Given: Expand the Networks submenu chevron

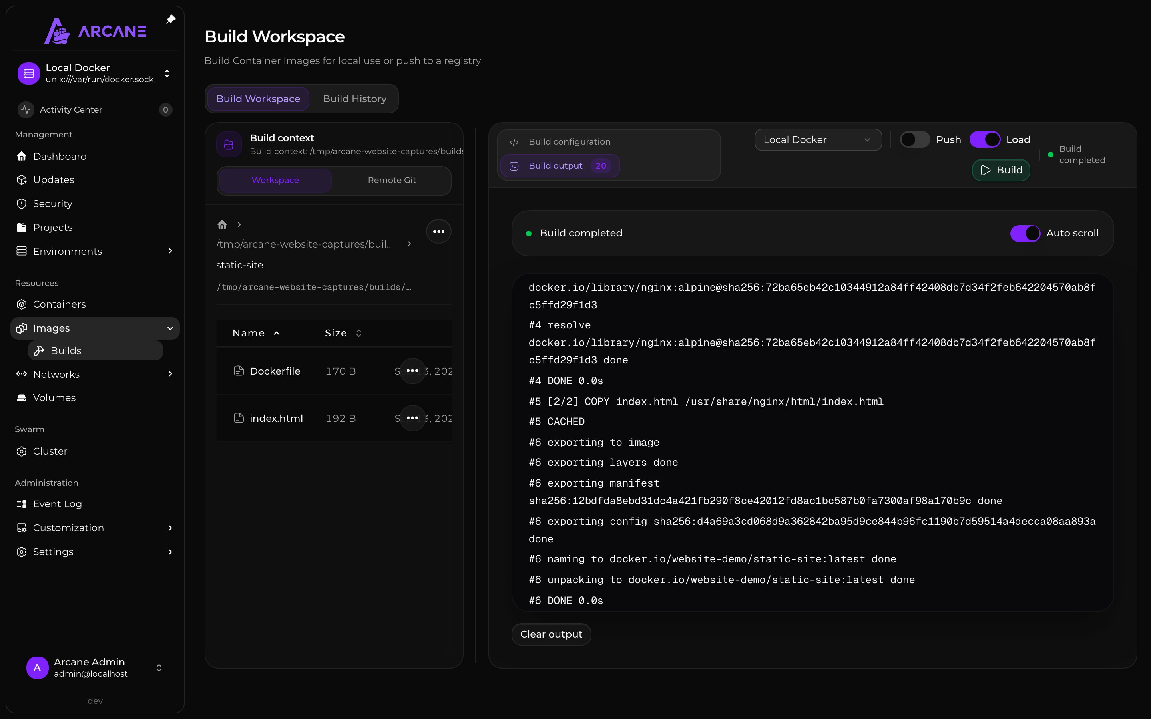Looking at the screenshot, I should click(170, 374).
